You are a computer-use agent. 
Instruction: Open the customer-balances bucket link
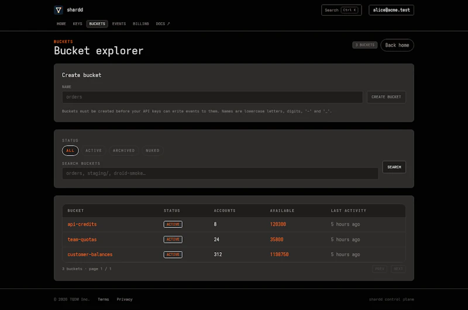click(90, 254)
